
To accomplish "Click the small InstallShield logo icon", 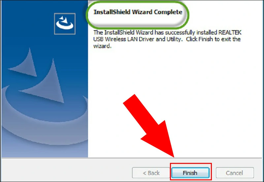I will click(x=65, y=24).
